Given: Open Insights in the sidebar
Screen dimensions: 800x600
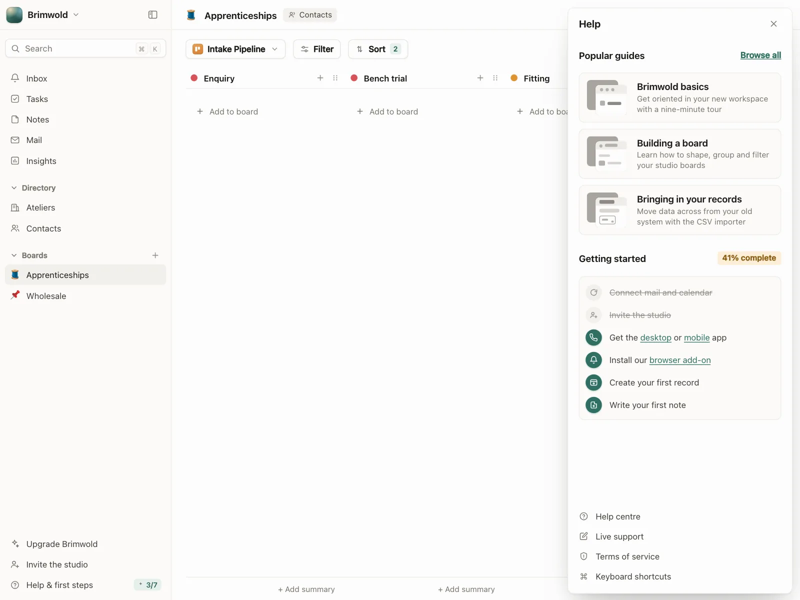Looking at the screenshot, I should [x=85, y=161].
